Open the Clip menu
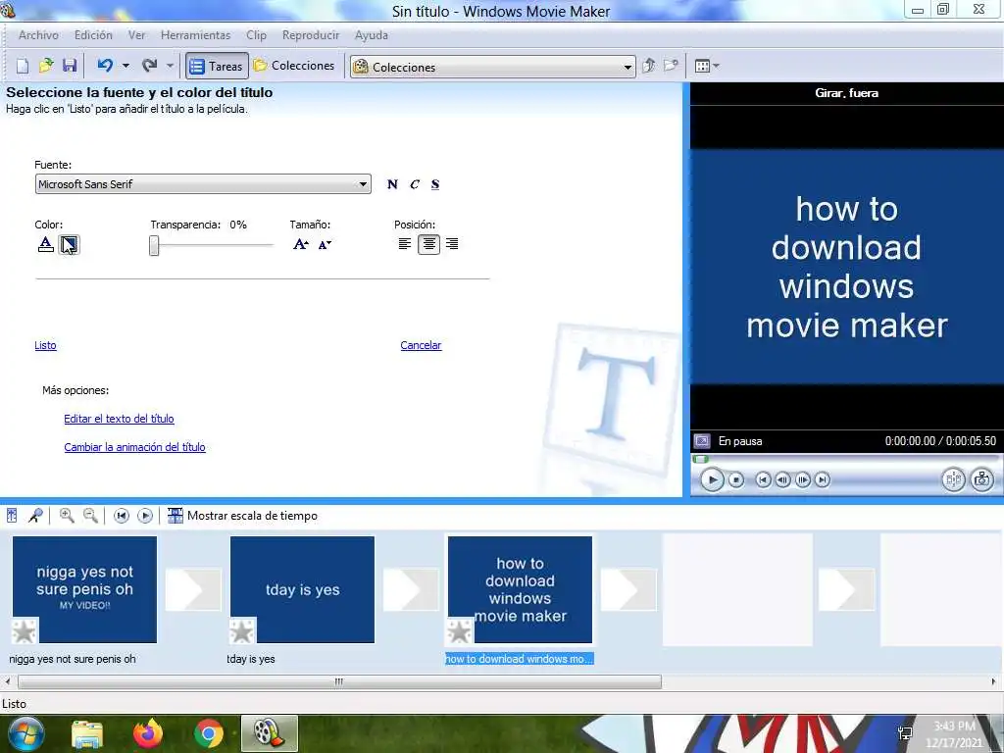 pyautogui.click(x=256, y=35)
